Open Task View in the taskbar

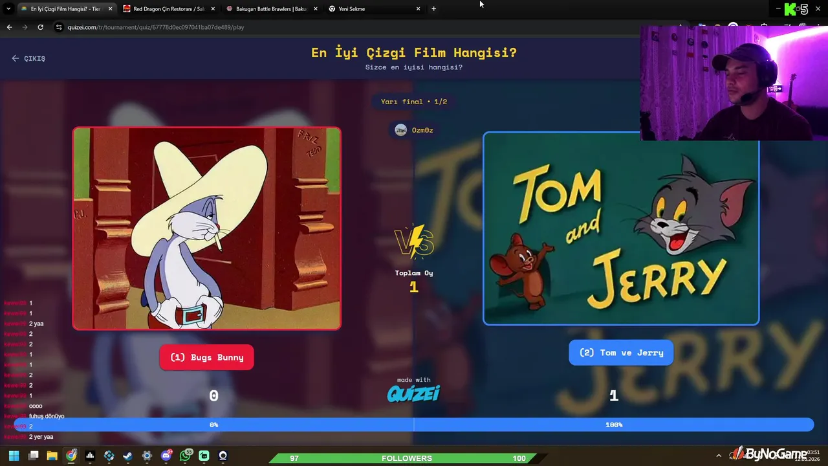34,456
